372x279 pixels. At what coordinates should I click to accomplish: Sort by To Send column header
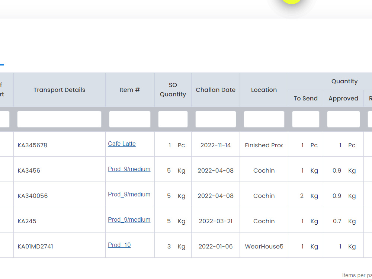pos(305,99)
